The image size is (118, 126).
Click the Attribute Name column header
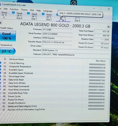point(16,59)
